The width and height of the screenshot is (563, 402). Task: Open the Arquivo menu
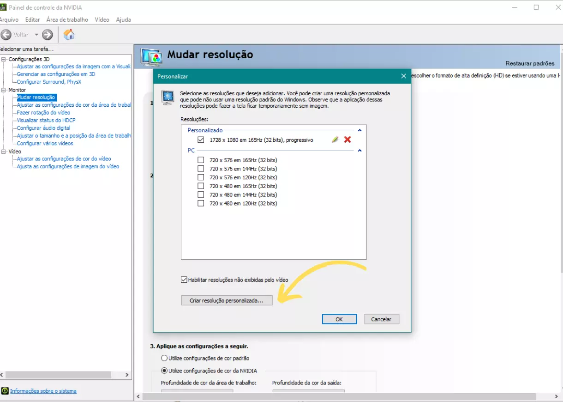(9, 19)
